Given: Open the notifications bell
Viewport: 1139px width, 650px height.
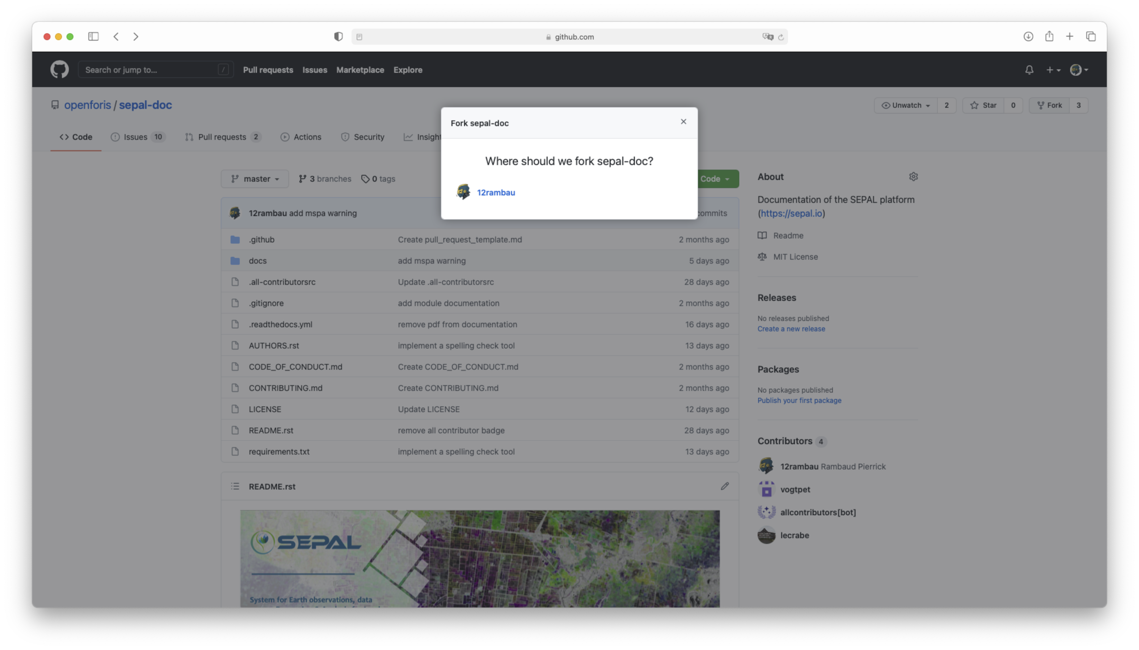Looking at the screenshot, I should tap(1029, 70).
